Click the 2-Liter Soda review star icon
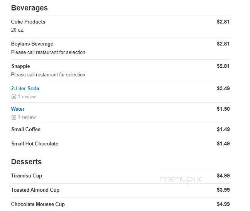This screenshot has height=211, width=250. pyautogui.click(x=14, y=97)
